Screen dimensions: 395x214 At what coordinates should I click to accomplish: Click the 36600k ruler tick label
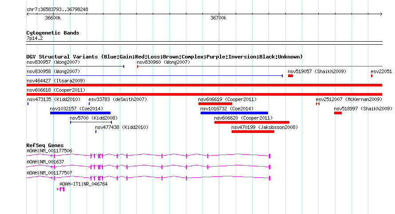53,18
